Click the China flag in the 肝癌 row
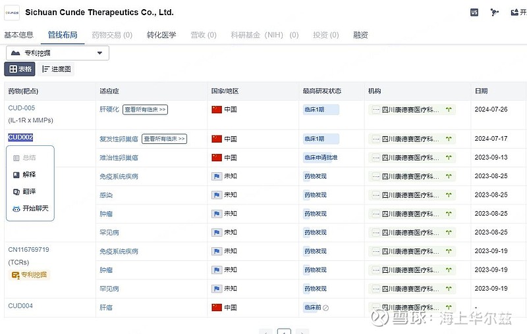 (217, 307)
